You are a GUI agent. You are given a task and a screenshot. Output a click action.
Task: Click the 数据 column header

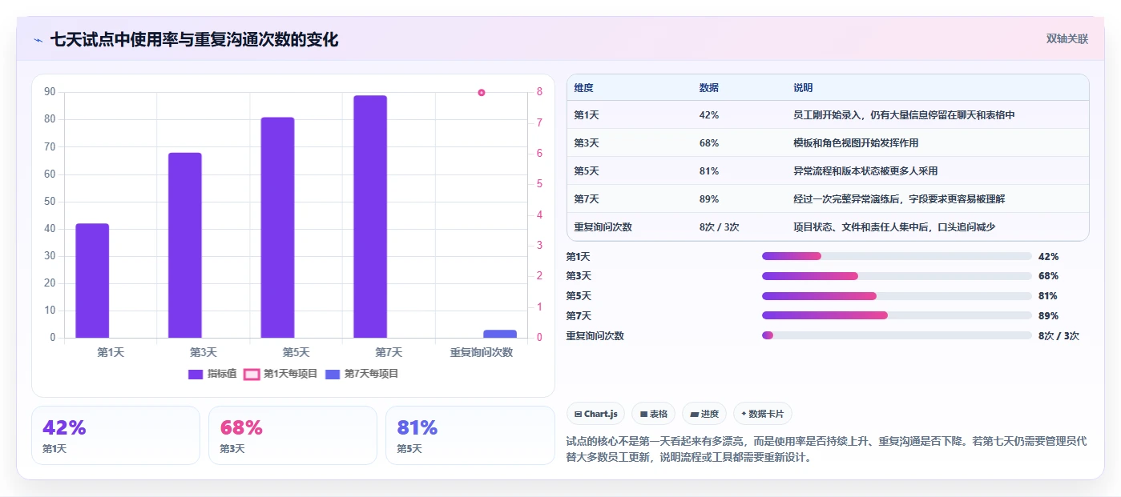click(708, 88)
